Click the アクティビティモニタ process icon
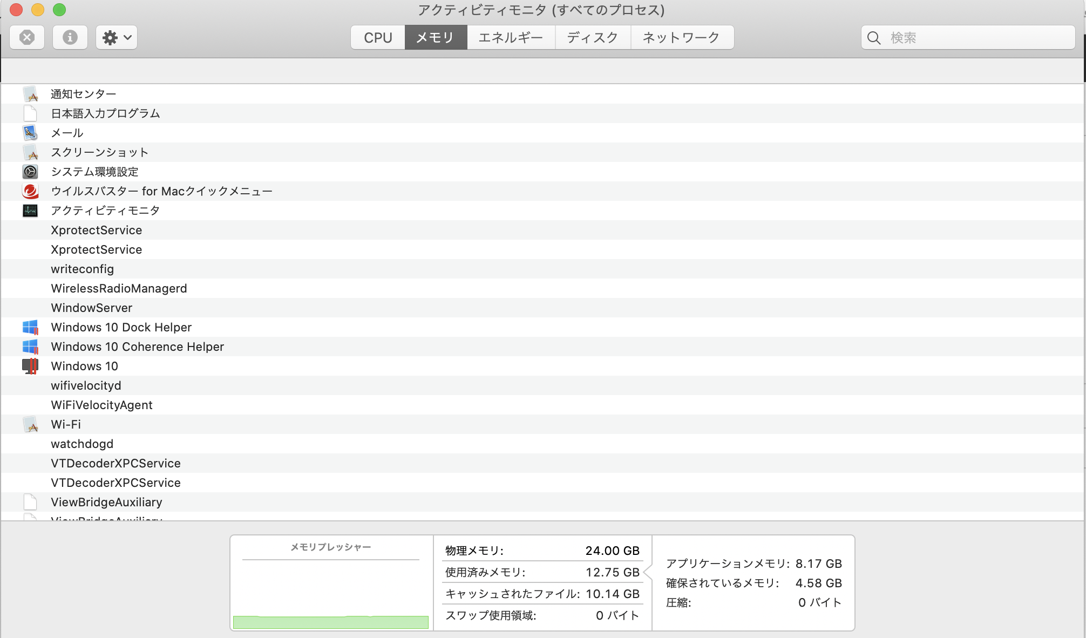The image size is (1086, 638). (x=30, y=211)
